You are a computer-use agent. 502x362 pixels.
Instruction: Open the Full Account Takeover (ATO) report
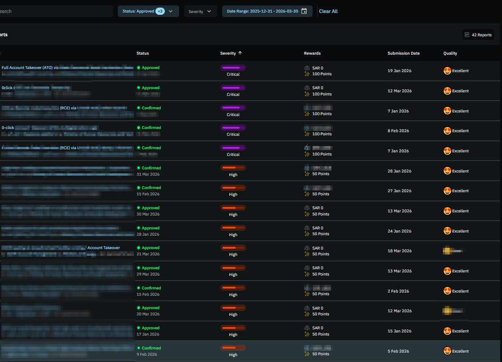pyautogui.click(x=30, y=68)
